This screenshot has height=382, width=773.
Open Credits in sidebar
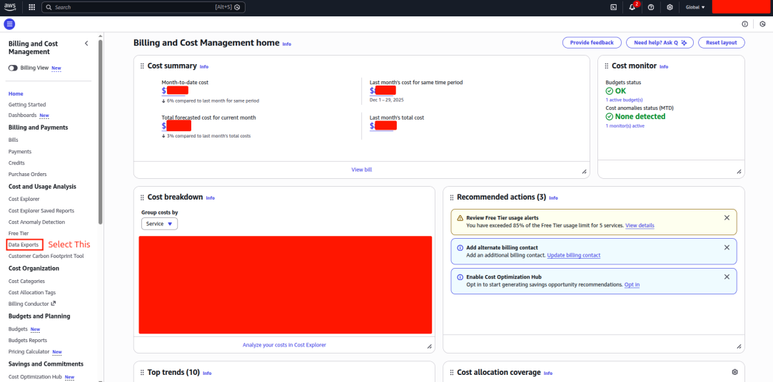tap(16, 162)
